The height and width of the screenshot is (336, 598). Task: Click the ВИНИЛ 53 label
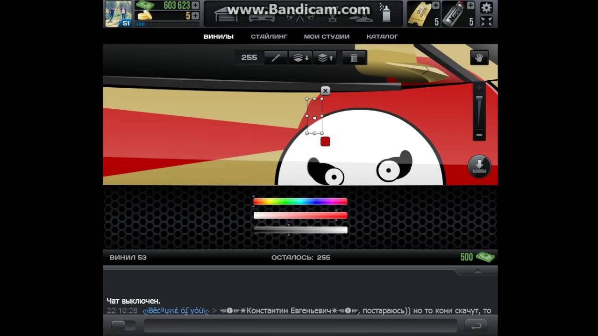coord(128,257)
